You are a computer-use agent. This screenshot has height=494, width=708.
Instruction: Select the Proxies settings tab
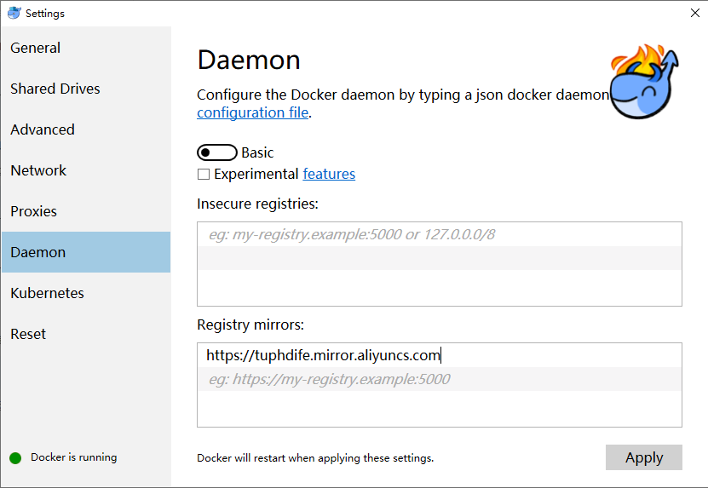(34, 211)
